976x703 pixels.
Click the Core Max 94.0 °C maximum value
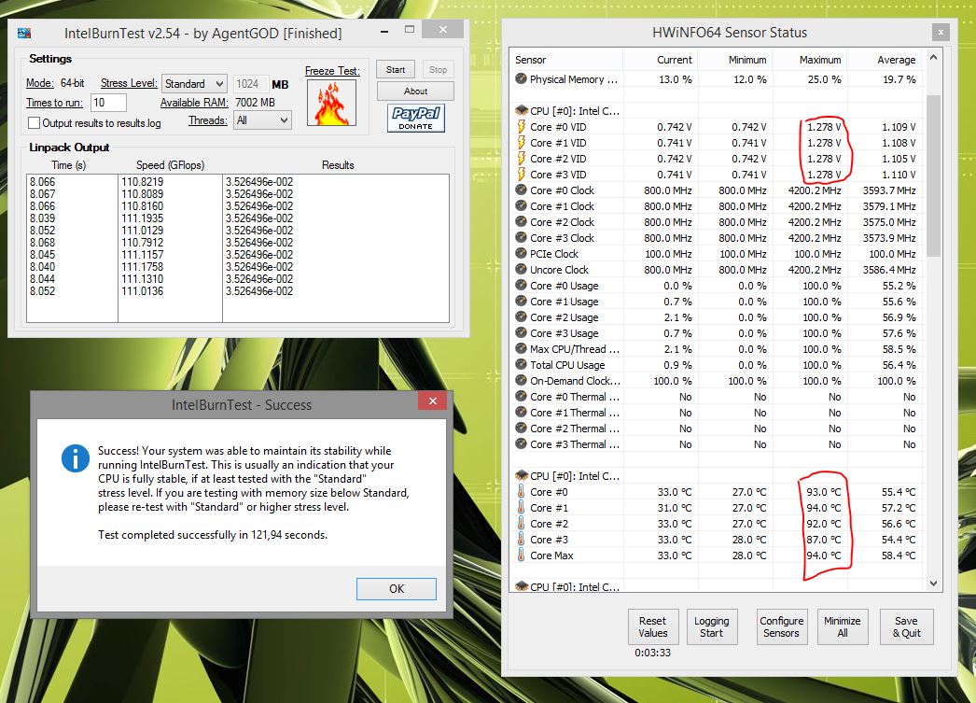[x=824, y=555]
